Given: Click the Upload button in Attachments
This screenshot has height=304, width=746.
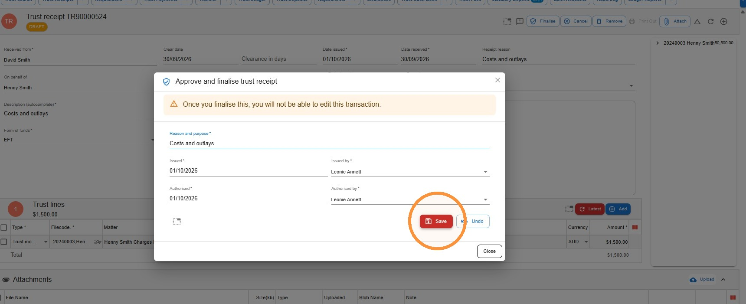Looking at the screenshot, I should [702, 279].
